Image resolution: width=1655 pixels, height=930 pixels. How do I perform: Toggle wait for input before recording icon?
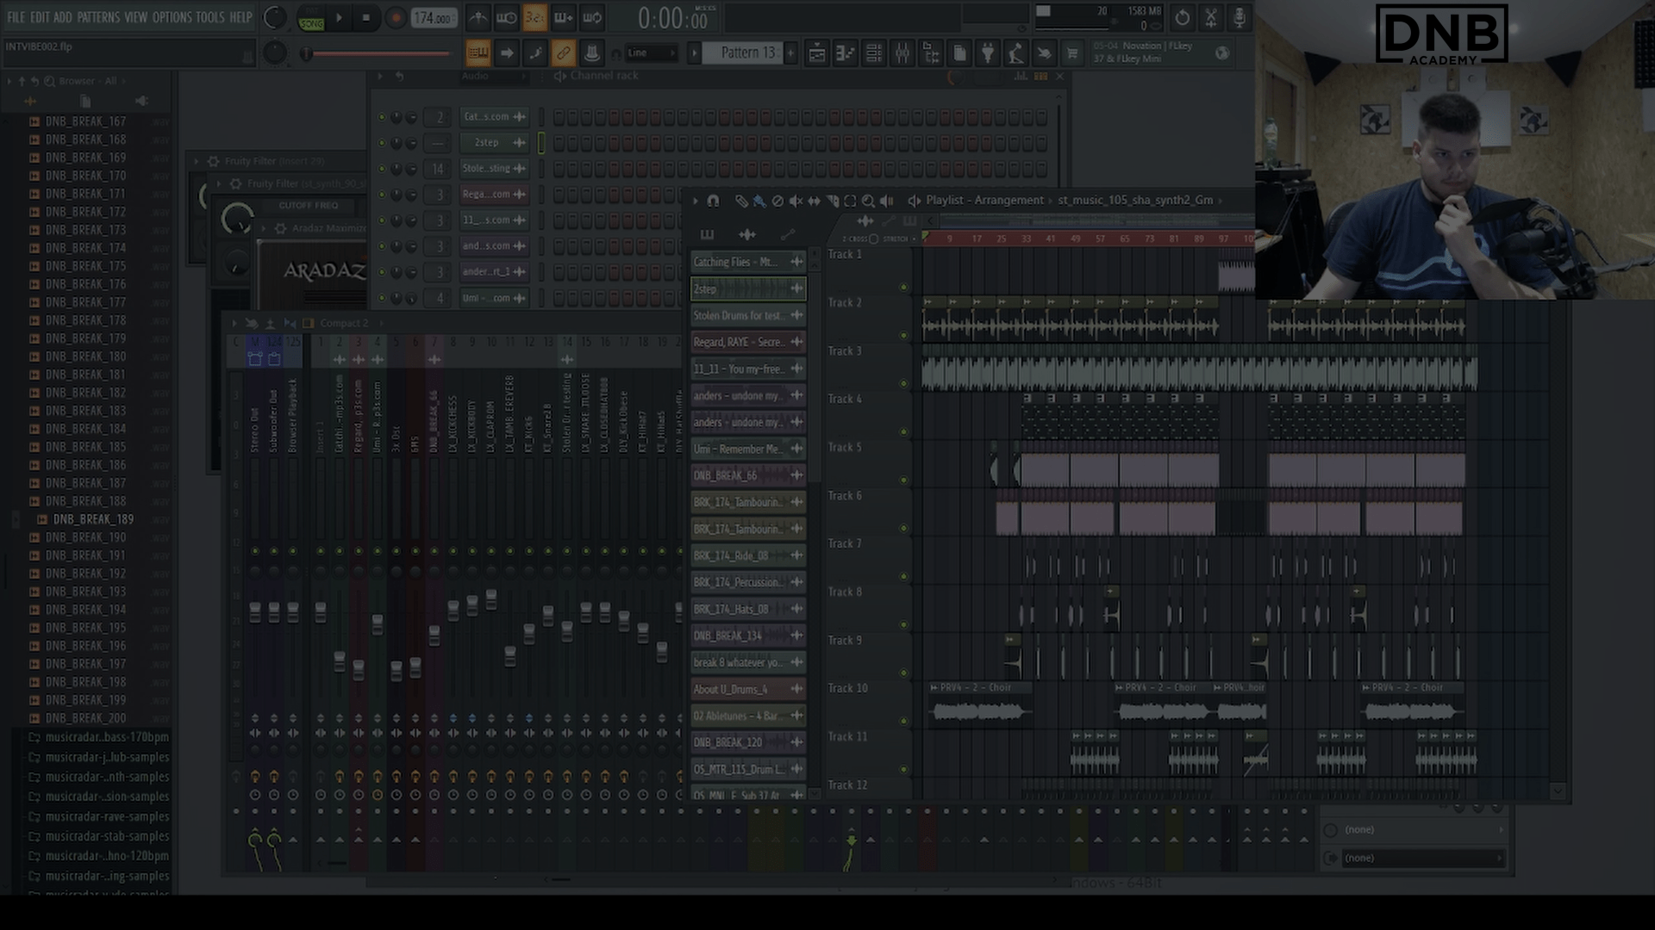click(507, 17)
